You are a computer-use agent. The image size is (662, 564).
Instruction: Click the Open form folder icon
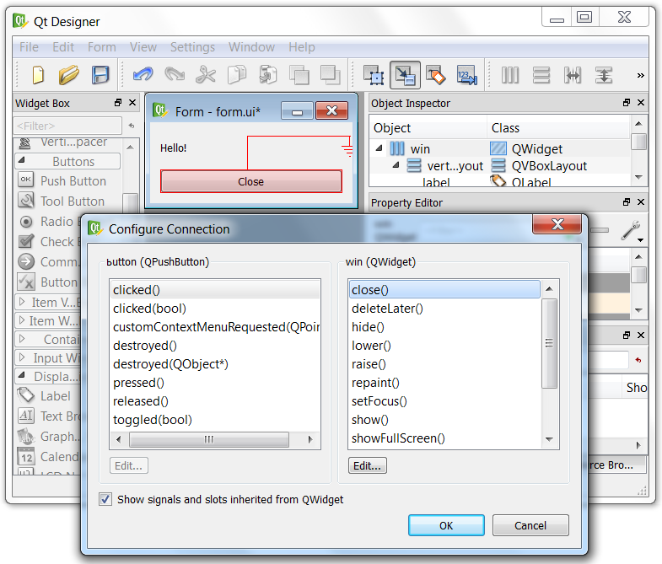coord(69,75)
